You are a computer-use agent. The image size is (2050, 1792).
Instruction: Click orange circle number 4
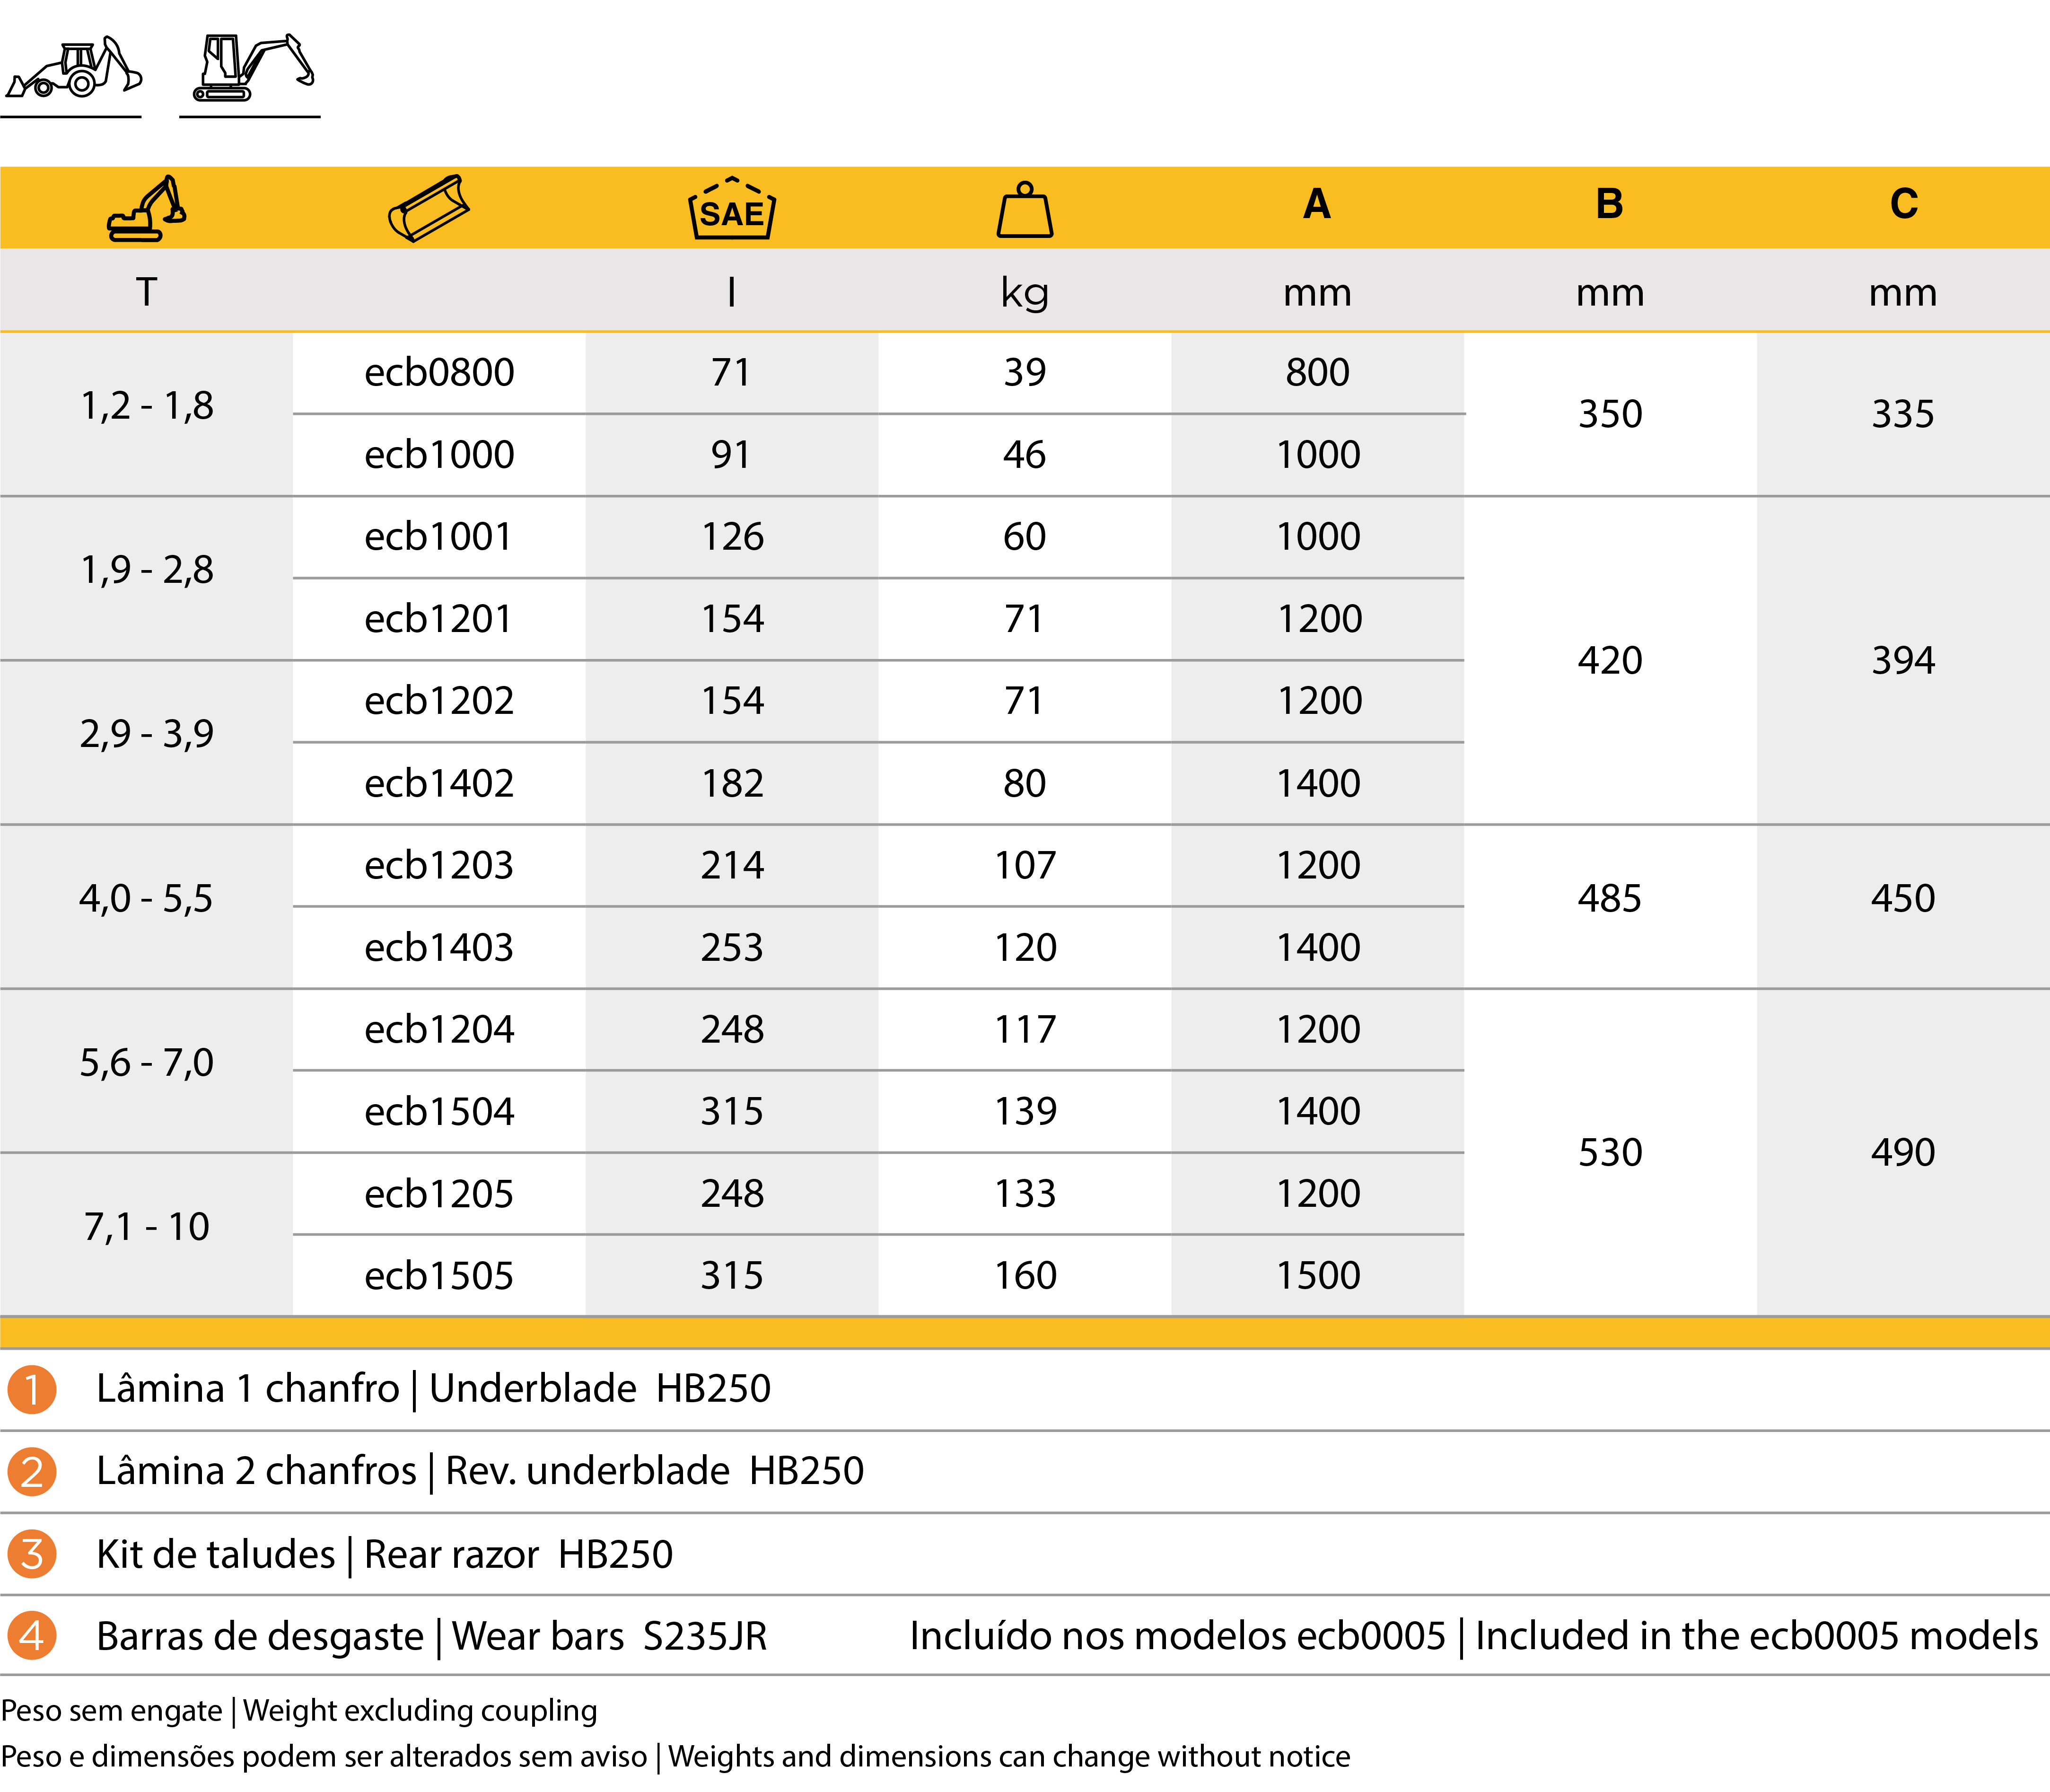point(32,1636)
